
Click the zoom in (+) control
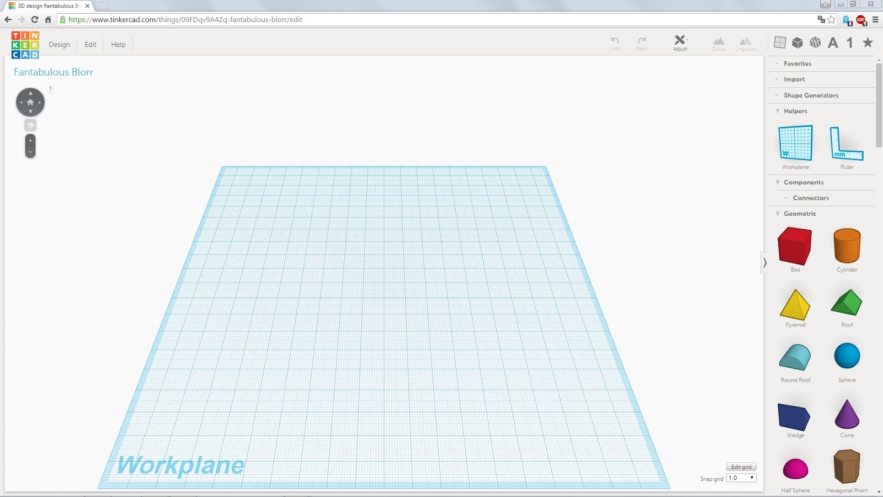(x=30, y=140)
